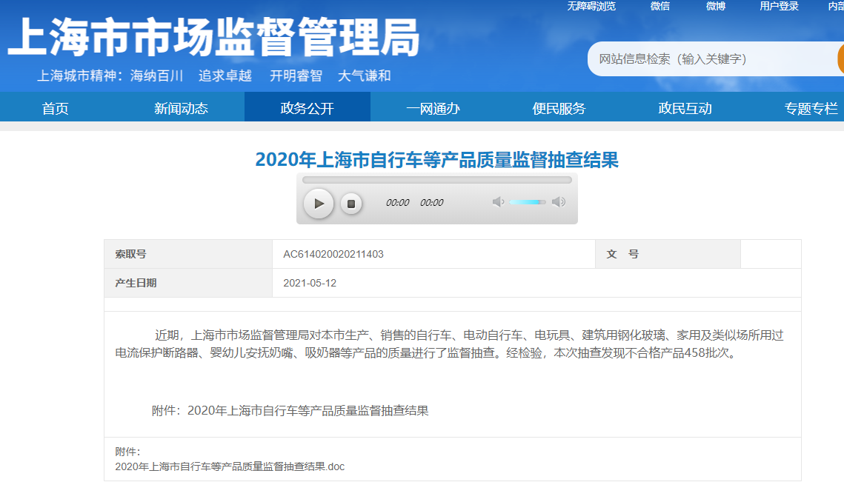Mute the audio player speaker icon
This screenshot has width=844, height=482.
[498, 201]
